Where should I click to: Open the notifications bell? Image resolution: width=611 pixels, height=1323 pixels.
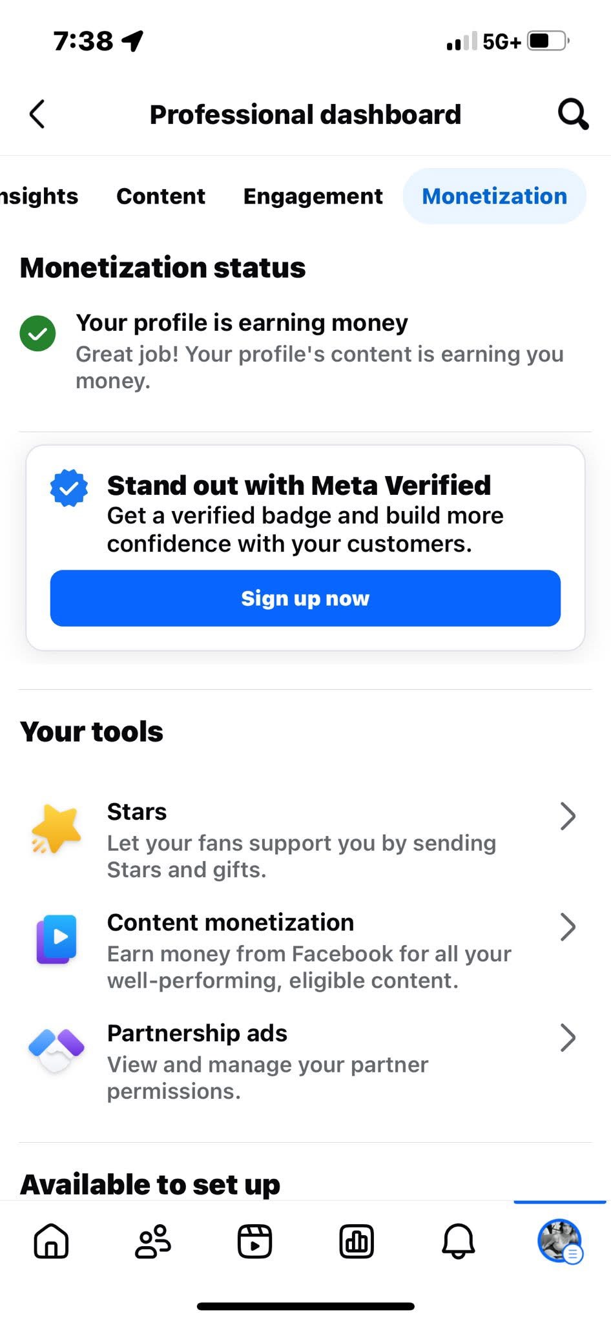[459, 1241]
